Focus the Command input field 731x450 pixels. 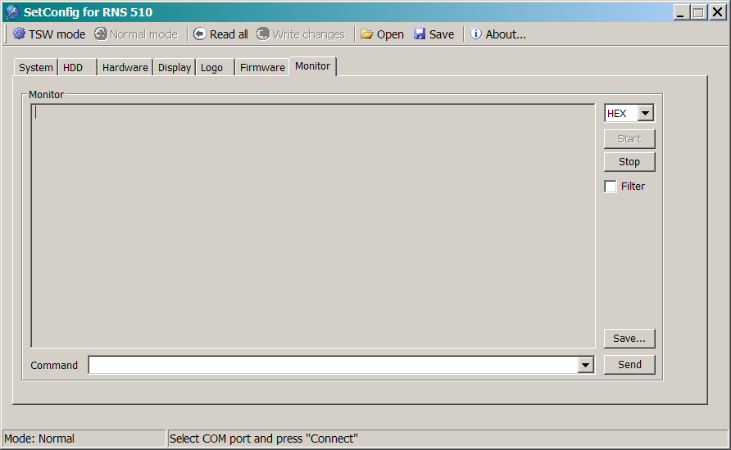[x=334, y=365]
